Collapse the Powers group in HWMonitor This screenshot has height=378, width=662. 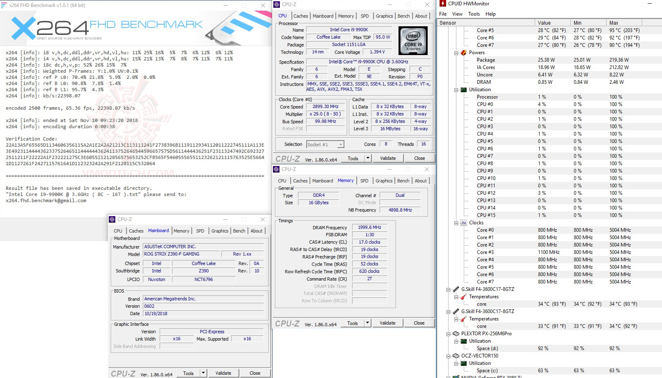coord(456,52)
